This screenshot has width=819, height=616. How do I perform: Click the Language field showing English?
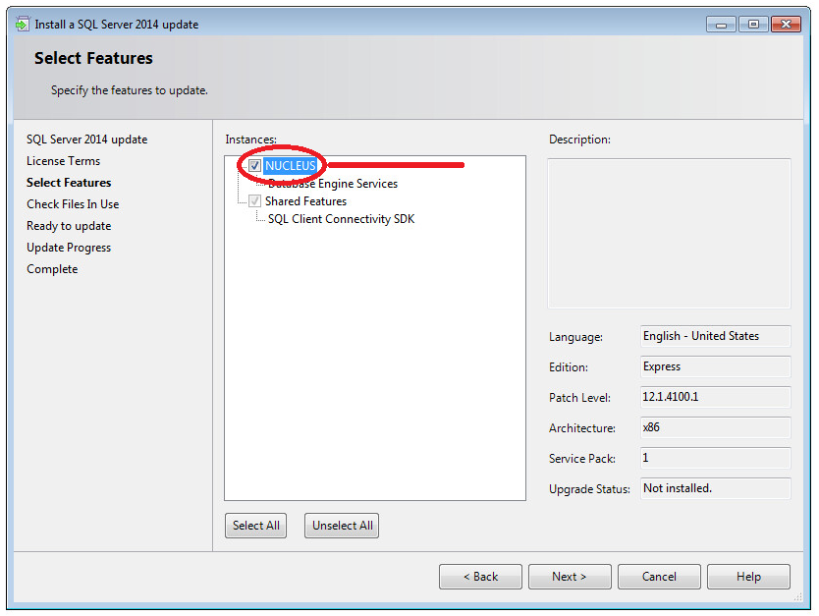pos(715,336)
